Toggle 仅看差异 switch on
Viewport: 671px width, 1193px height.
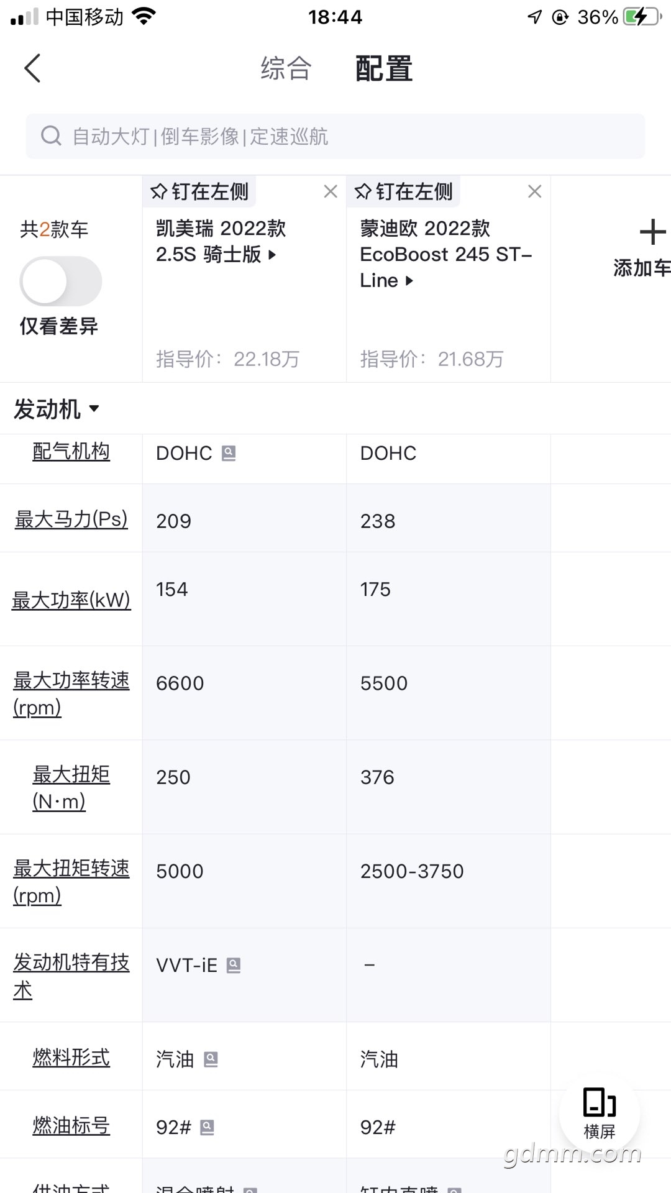(60, 281)
